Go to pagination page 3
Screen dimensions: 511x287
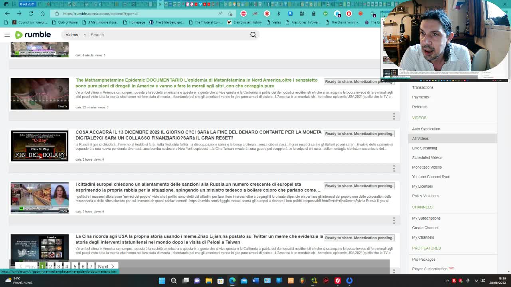pyautogui.click(x=58, y=266)
